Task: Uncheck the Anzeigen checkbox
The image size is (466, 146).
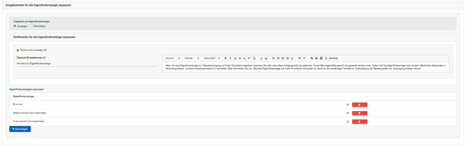Action: click(15, 26)
